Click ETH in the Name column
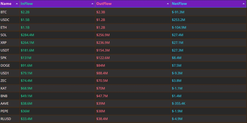Image resolution: width=247 pixels, height=123 pixels. coord(3,27)
